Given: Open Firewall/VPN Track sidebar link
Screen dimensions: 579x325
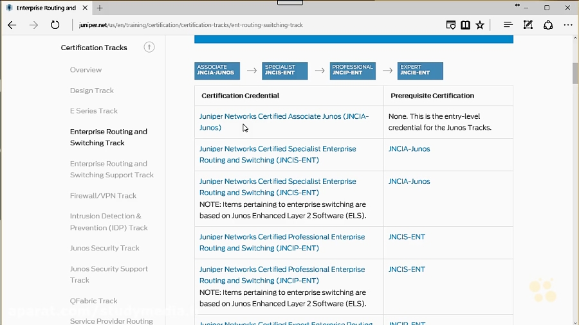Looking at the screenshot, I should (x=103, y=196).
